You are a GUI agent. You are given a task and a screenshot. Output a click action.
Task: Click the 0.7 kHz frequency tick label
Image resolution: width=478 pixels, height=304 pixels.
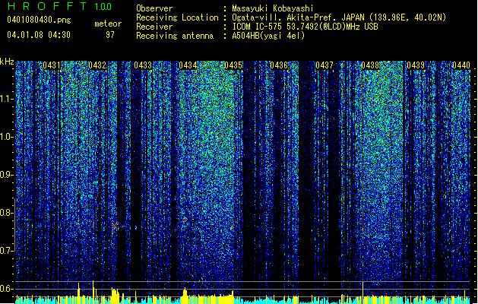tap(6, 251)
